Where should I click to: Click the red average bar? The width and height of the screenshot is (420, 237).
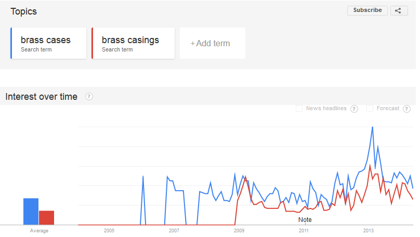click(46, 218)
